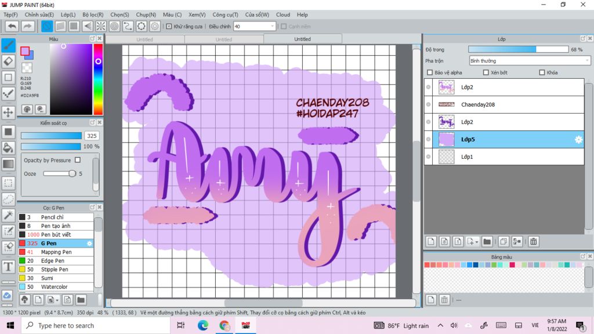594x334 pixels.
Task: Open the Điều chỉnh correction dropdown
Action: [x=255, y=27]
